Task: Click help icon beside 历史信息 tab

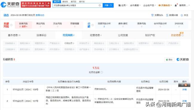Action: click(182, 35)
